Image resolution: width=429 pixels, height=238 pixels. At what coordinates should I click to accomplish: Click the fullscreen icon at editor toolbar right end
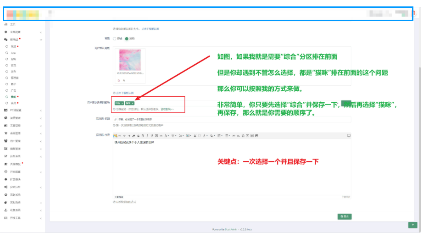(x=349, y=136)
